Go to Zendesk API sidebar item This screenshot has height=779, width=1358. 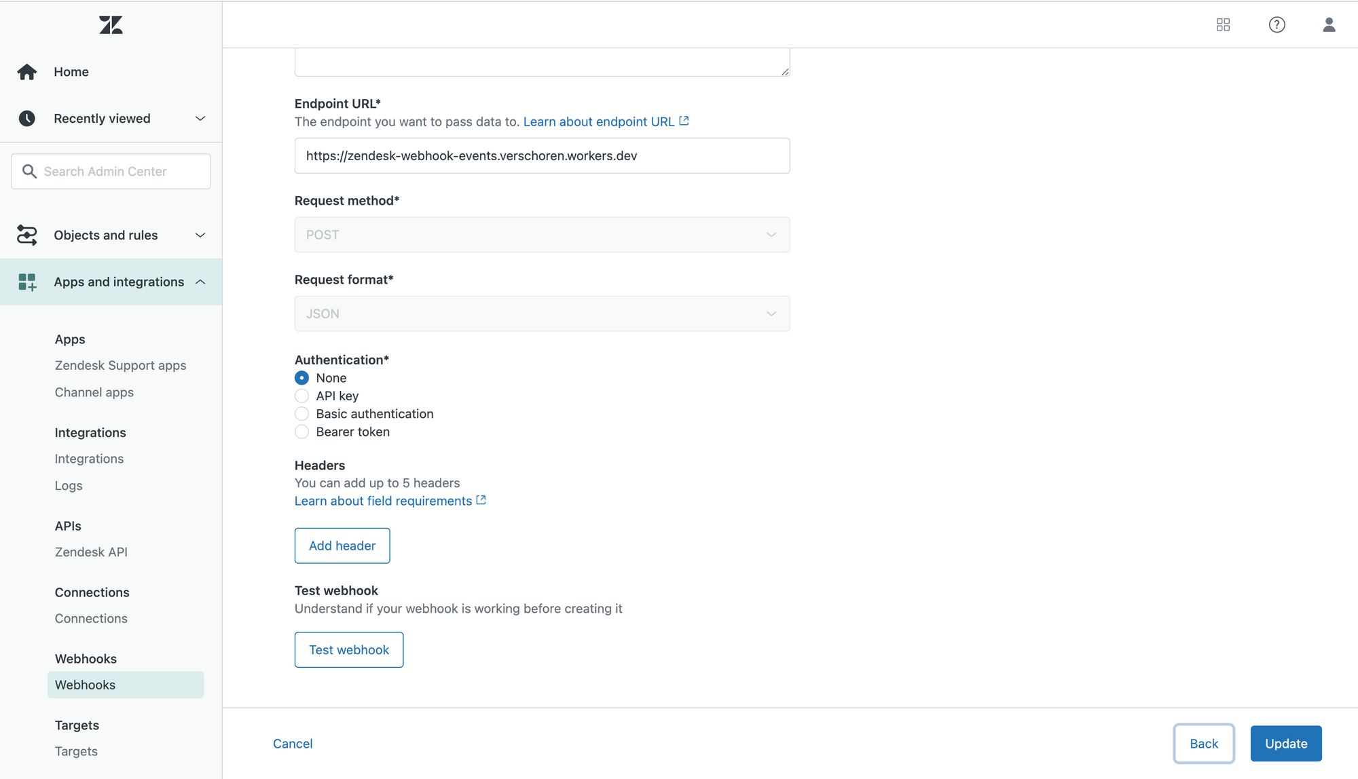click(91, 552)
